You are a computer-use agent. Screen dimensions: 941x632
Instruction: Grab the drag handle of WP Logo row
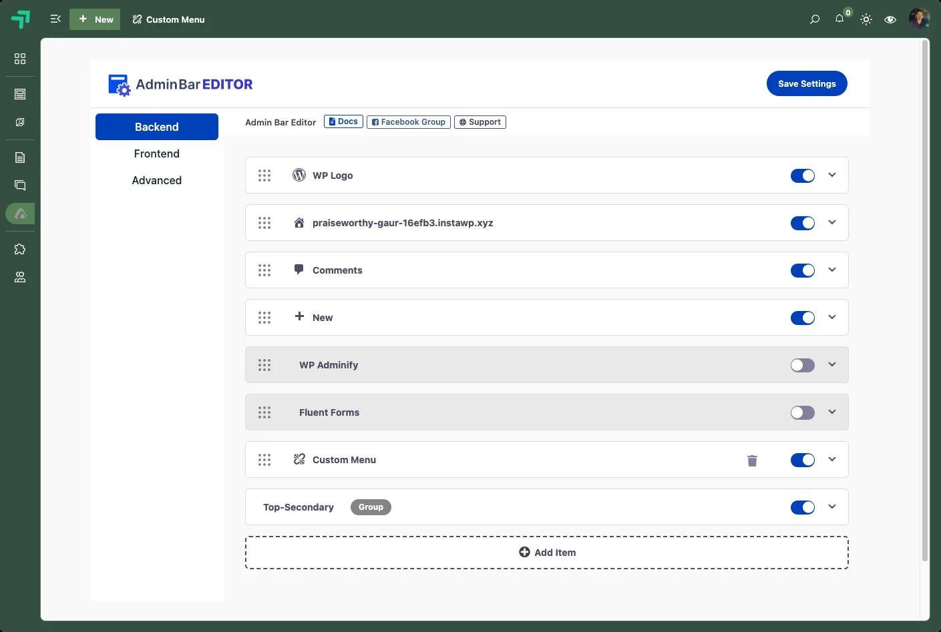[x=264, y=176]
